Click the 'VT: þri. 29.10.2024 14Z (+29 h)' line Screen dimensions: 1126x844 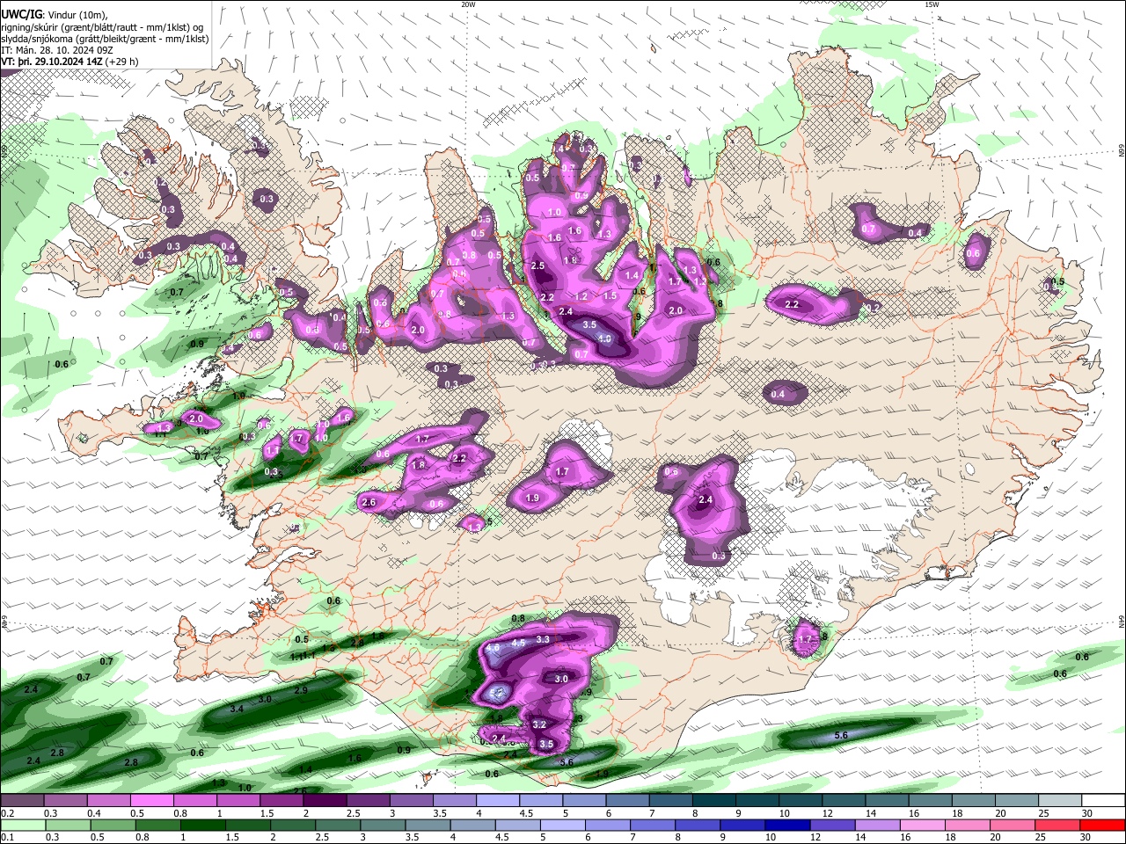71,62
